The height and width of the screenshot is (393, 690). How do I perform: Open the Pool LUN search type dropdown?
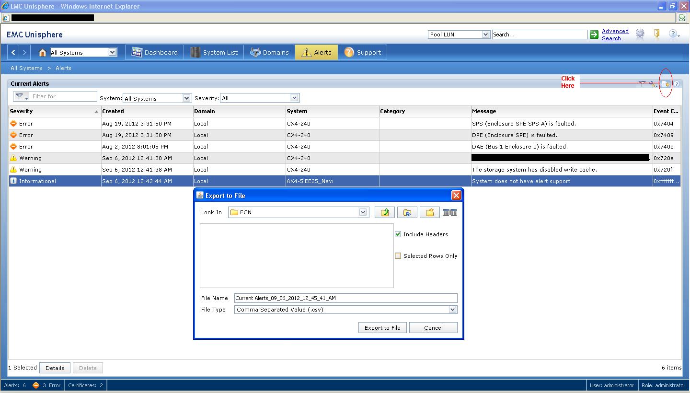click(x=485, y=35)
